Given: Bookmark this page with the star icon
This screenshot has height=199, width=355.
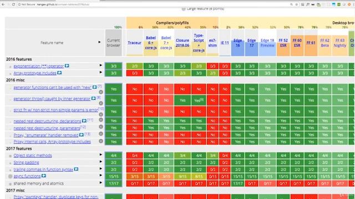Looking at the screenshot, I should [296, 4].
